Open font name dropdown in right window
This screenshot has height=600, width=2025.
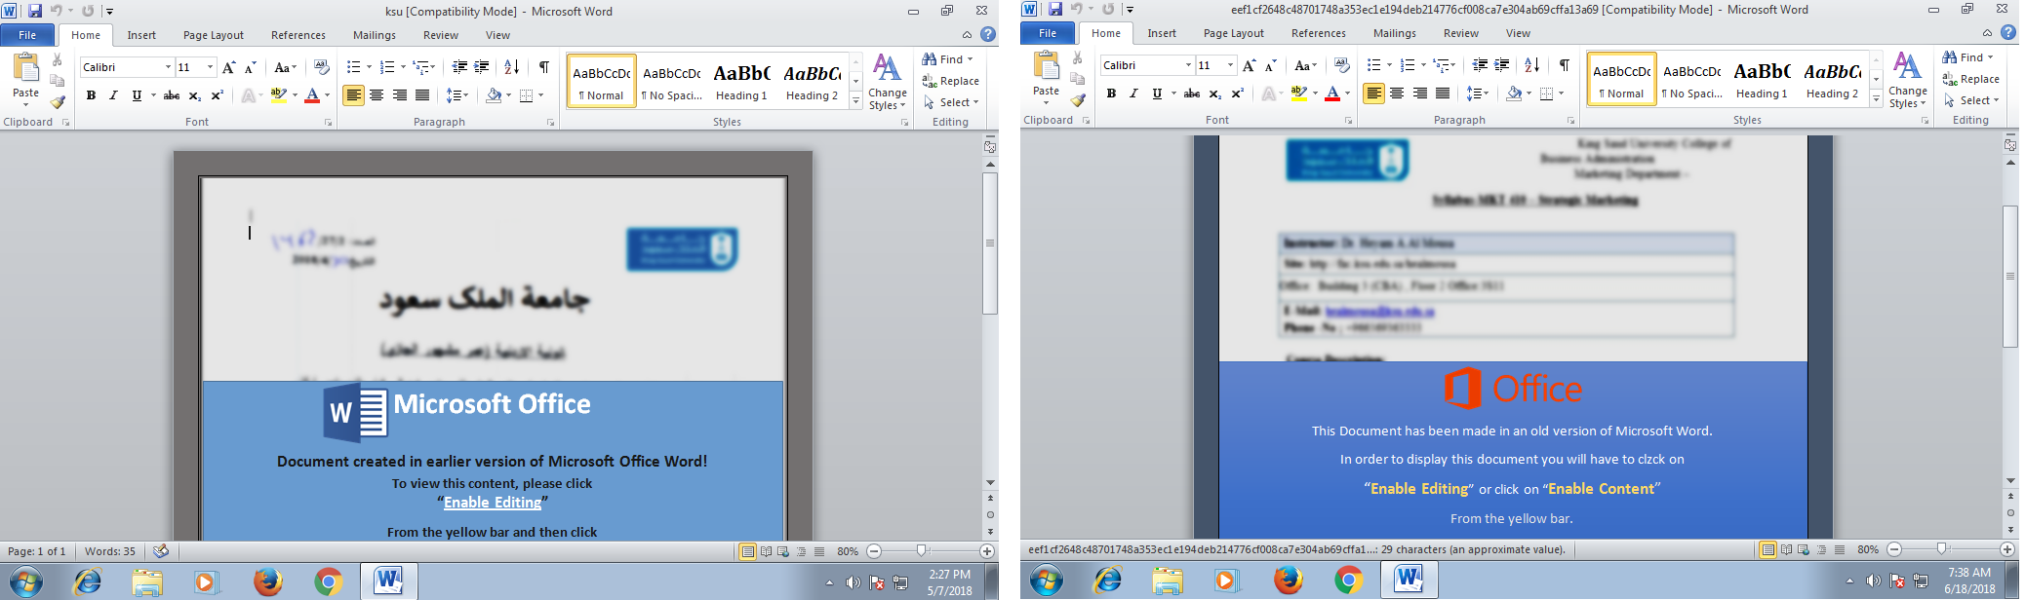[1188, 65]
